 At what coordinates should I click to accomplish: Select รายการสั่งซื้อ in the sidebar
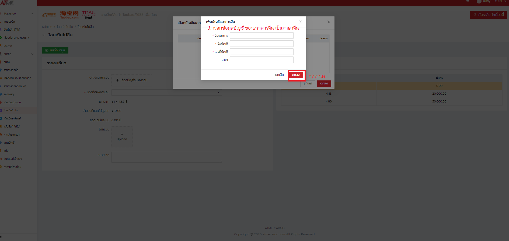point(11,70)
